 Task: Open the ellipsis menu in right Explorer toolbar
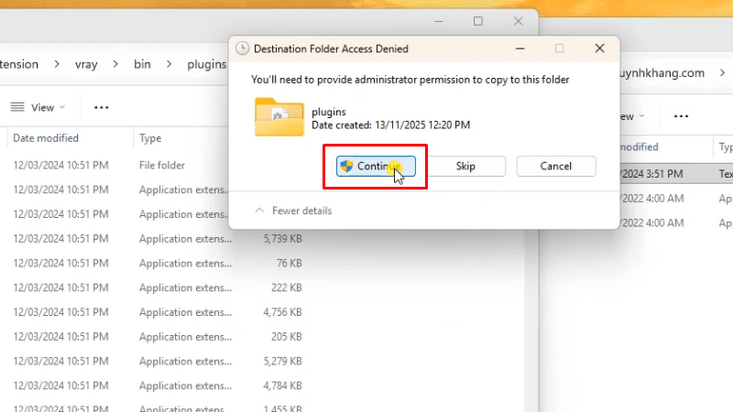click(681, 116)
